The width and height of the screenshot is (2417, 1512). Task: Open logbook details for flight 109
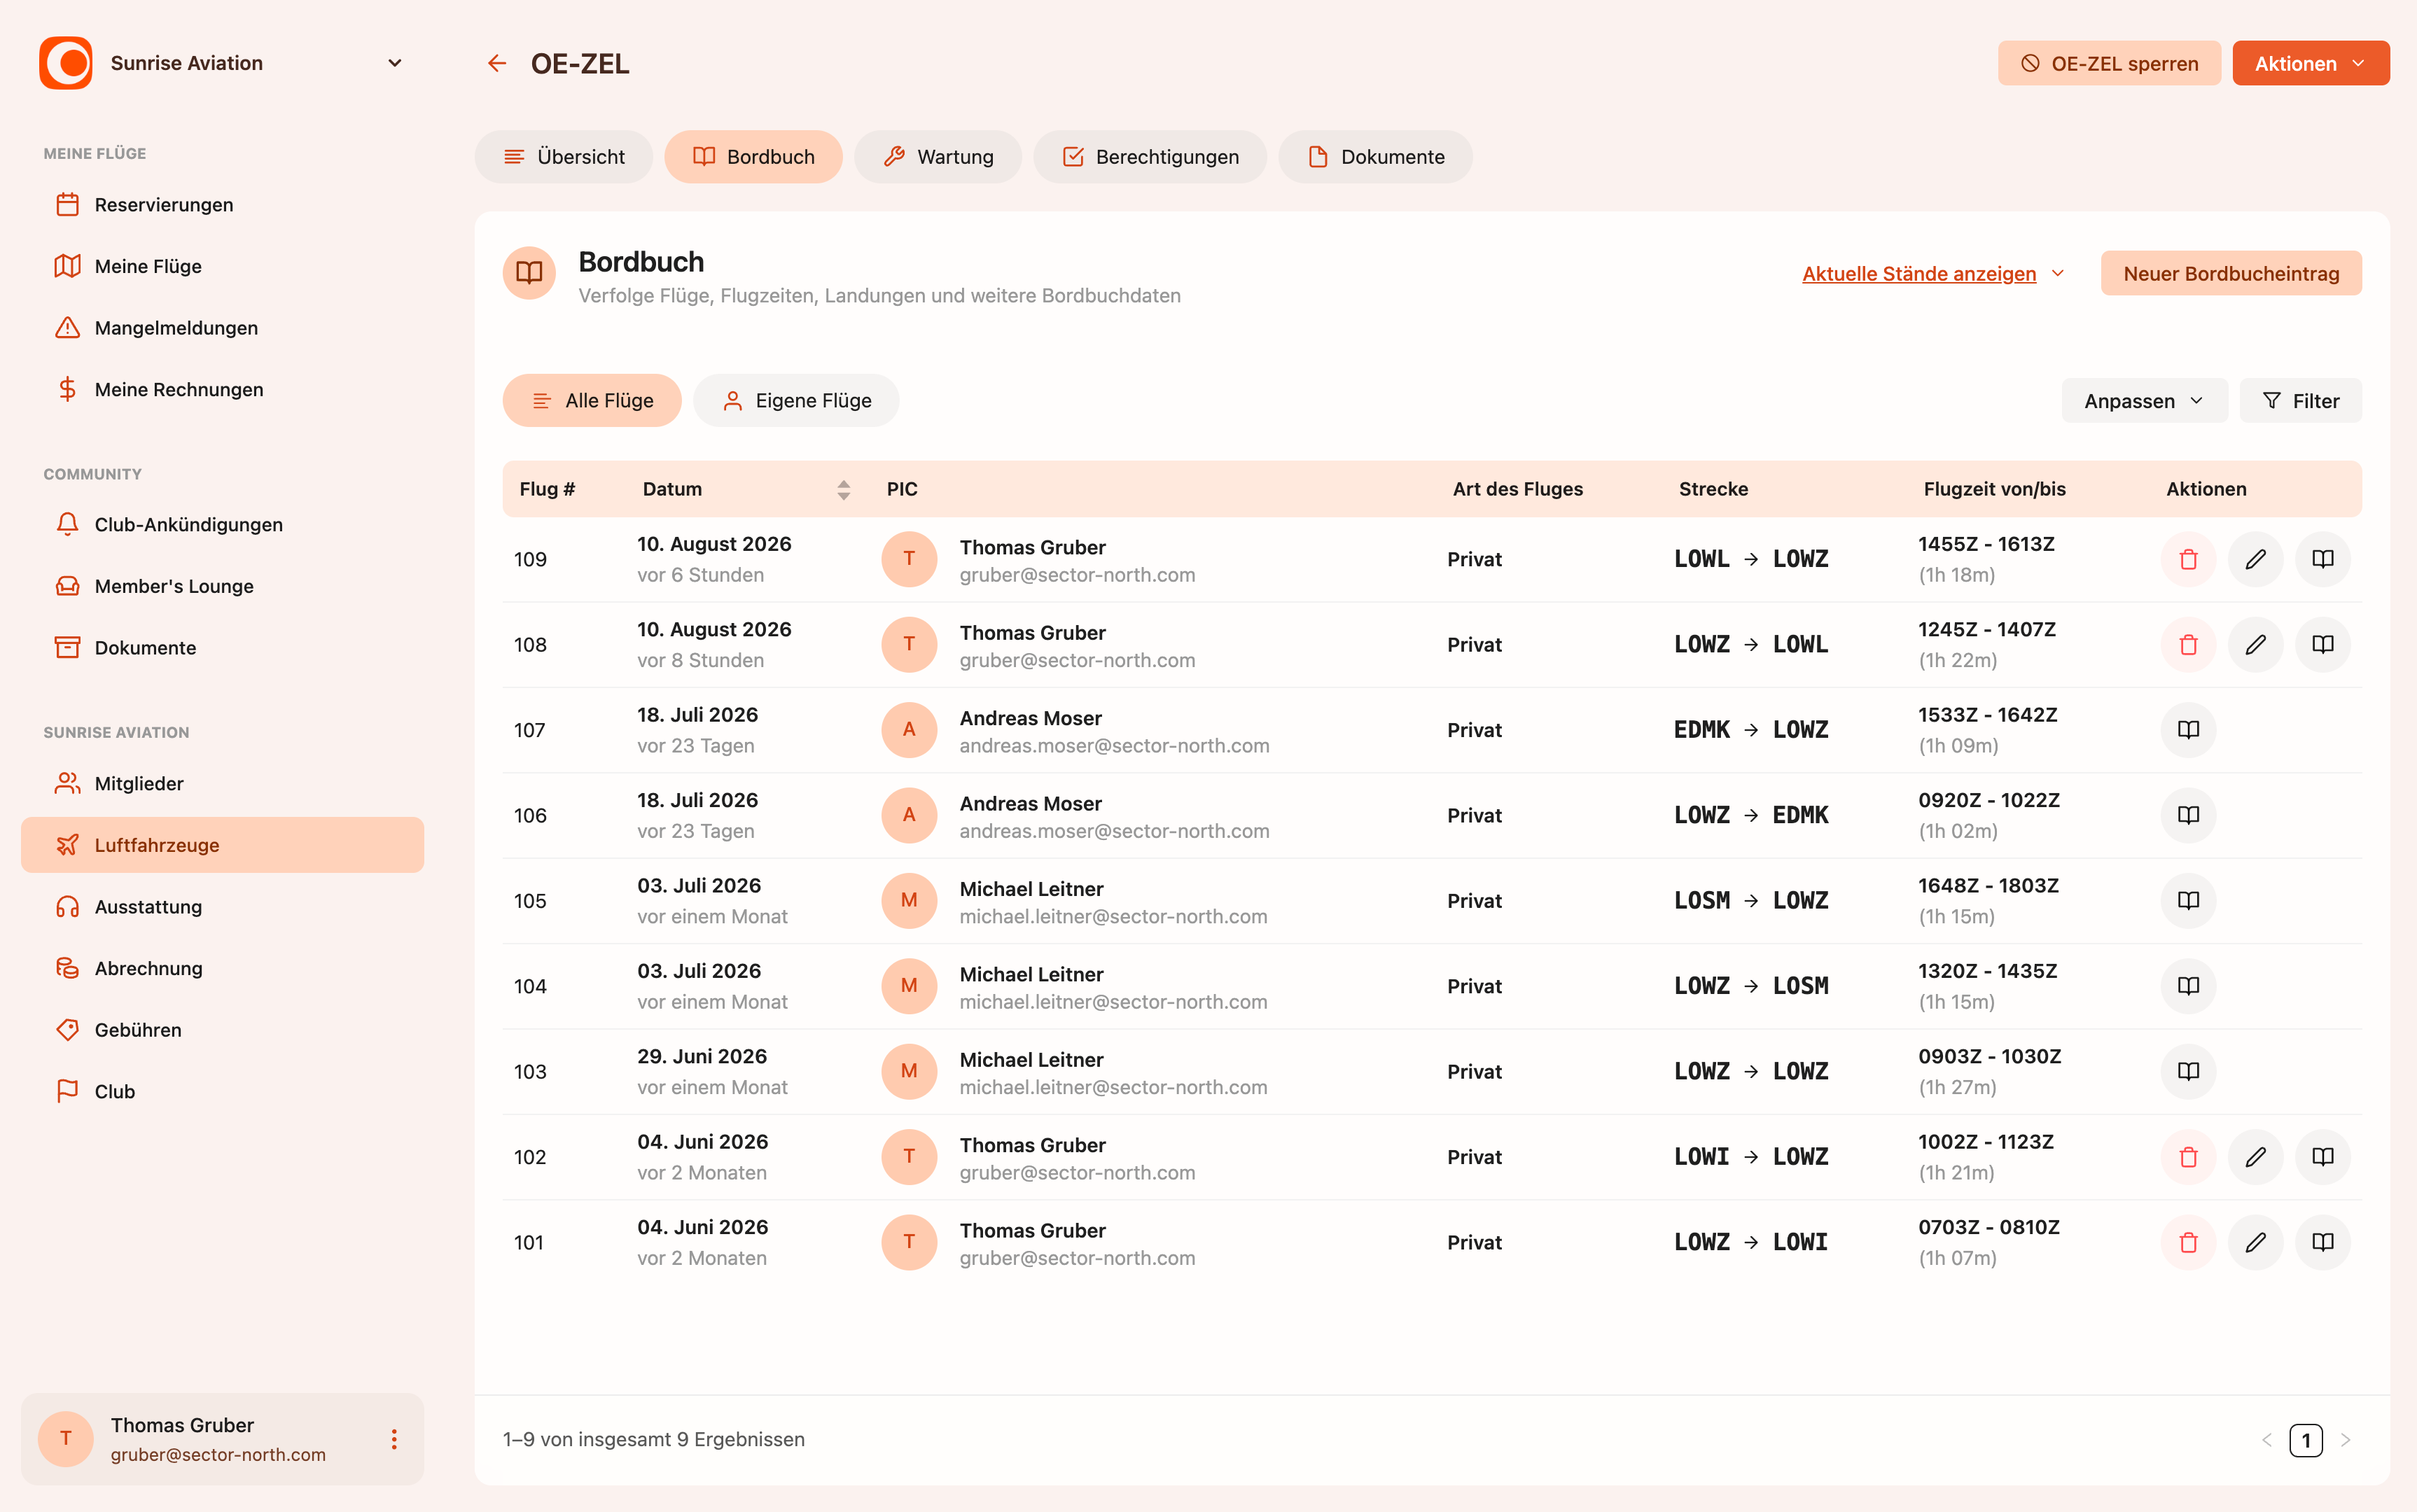tap(2322, 559)
